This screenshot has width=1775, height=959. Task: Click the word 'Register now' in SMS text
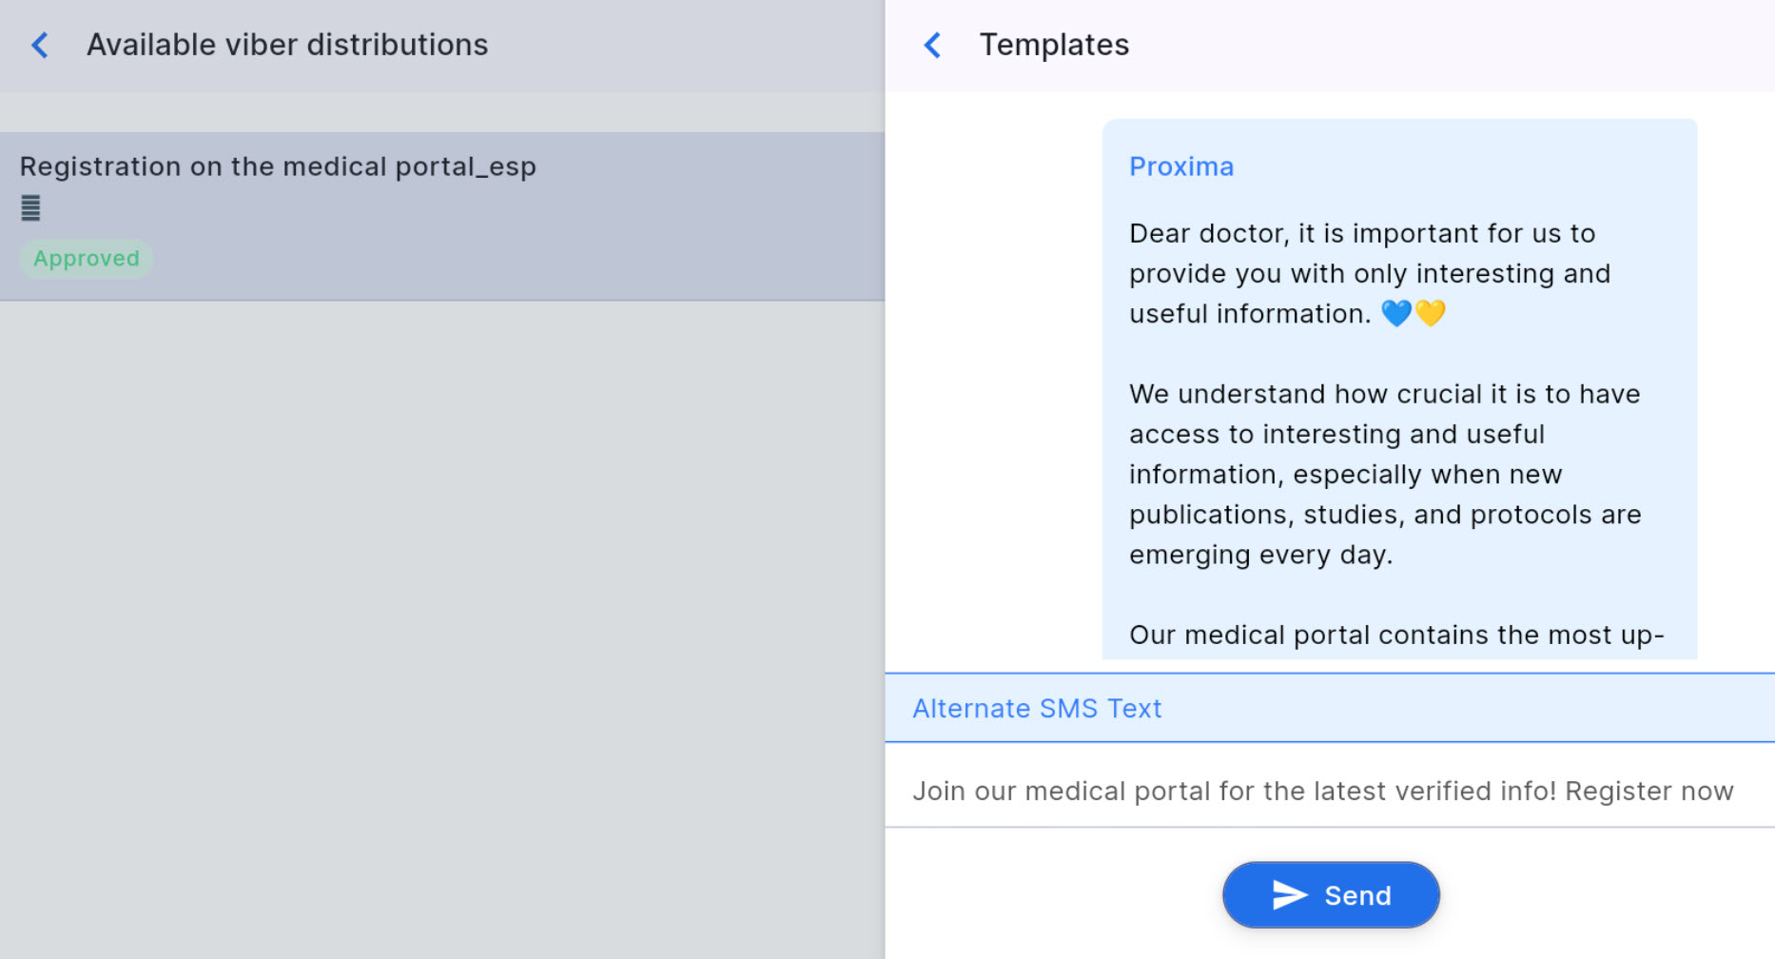(1648, 792)
